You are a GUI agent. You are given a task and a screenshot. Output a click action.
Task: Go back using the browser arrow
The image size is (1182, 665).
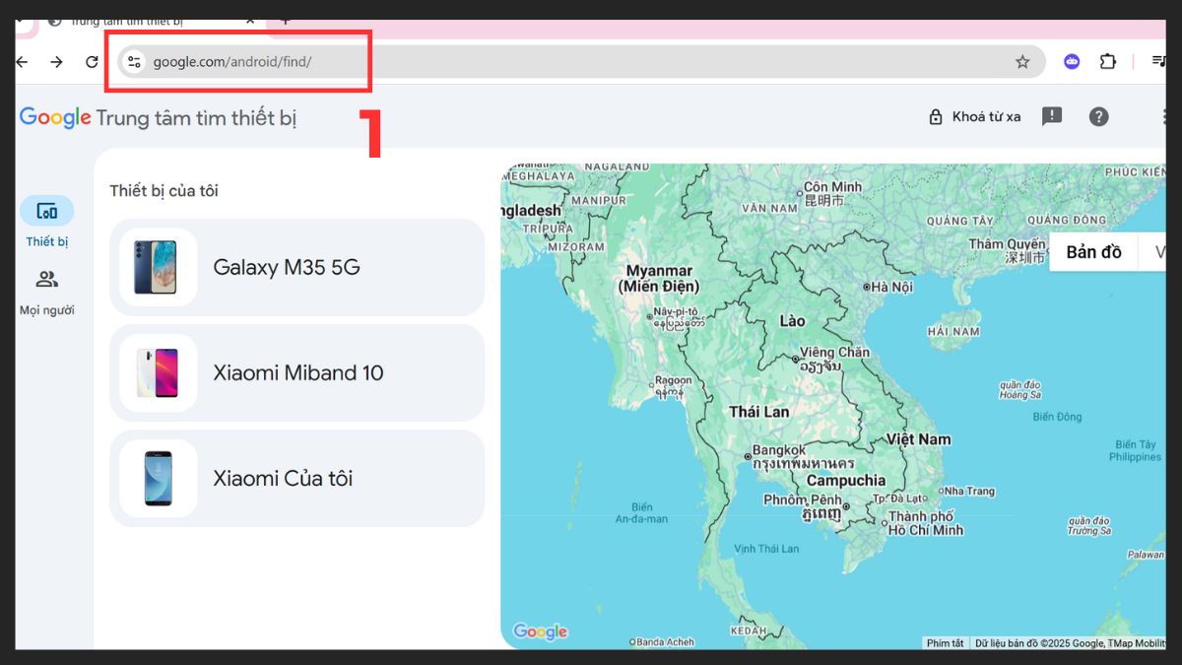click(x=21, y=61)
